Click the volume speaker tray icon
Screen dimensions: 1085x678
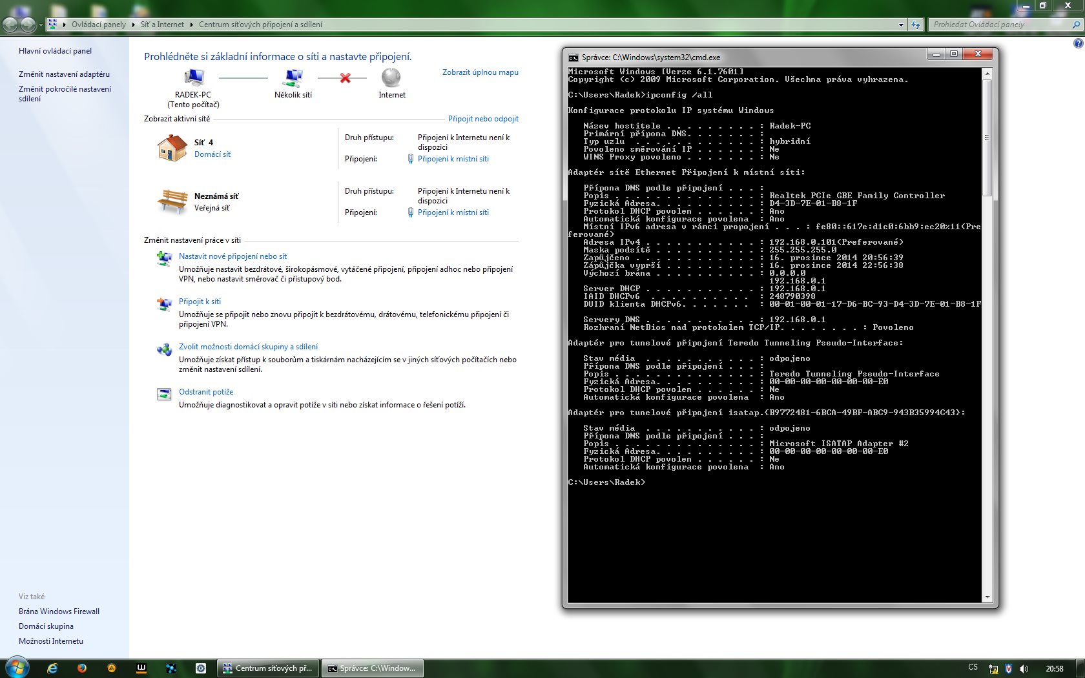pos(1024,669)
